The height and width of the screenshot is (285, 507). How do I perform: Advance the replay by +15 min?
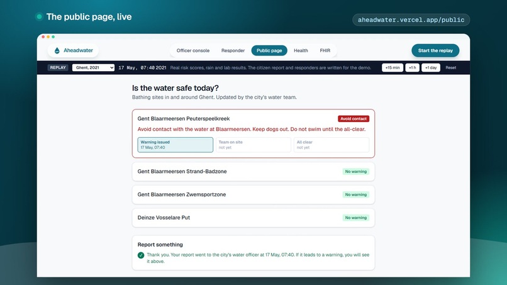pos(393,67)
